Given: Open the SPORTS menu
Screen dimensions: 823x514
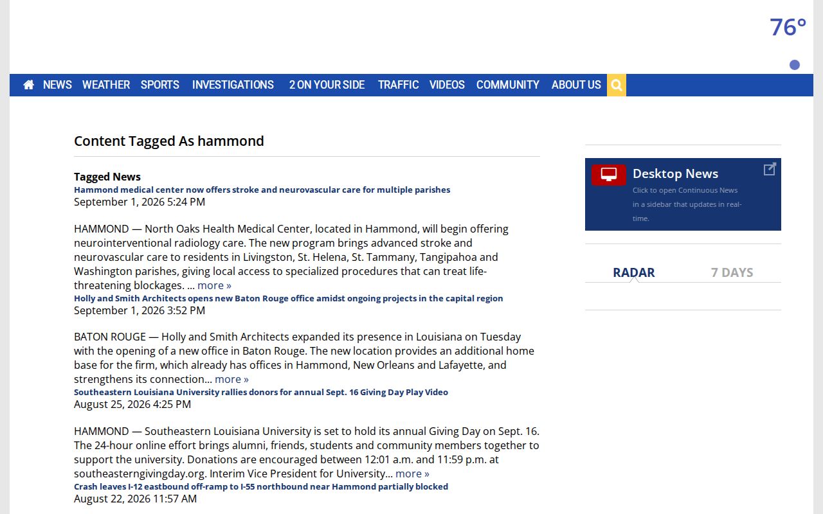Looking at the screenshot, I should coord(160,85).
